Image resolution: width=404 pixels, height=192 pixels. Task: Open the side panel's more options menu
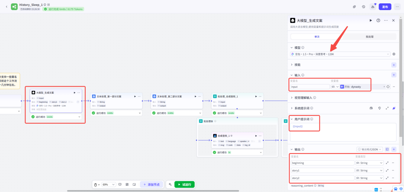(x=386, y=20)
